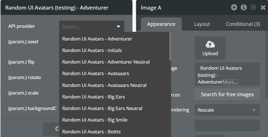Expand the API provider search dropdown arrow
This screenshot has width=268, height=137.
coord(118,27)
